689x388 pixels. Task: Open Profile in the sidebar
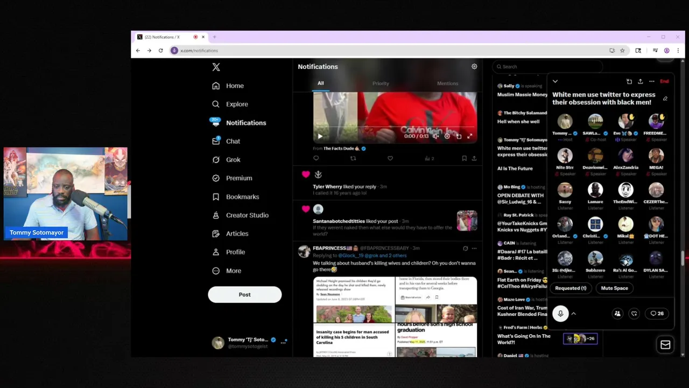[x=228, y=252]
